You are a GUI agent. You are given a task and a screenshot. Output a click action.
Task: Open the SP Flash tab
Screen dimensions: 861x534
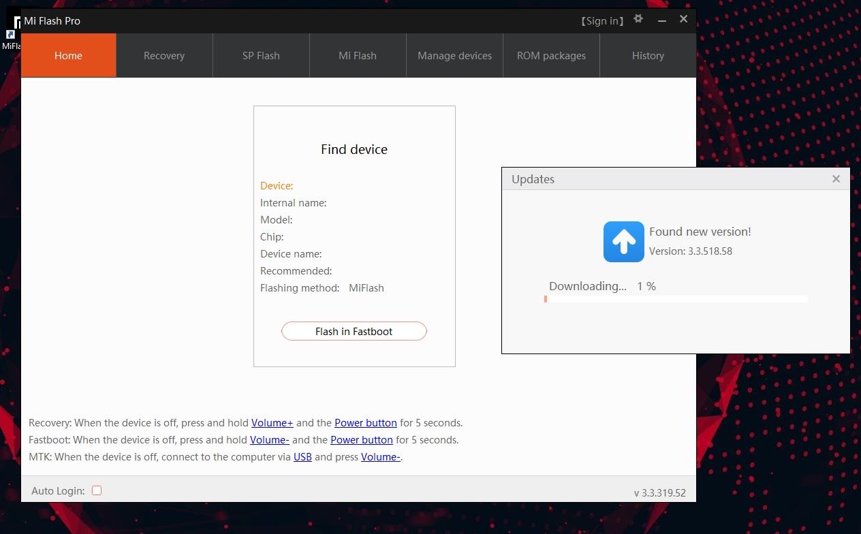261,56
